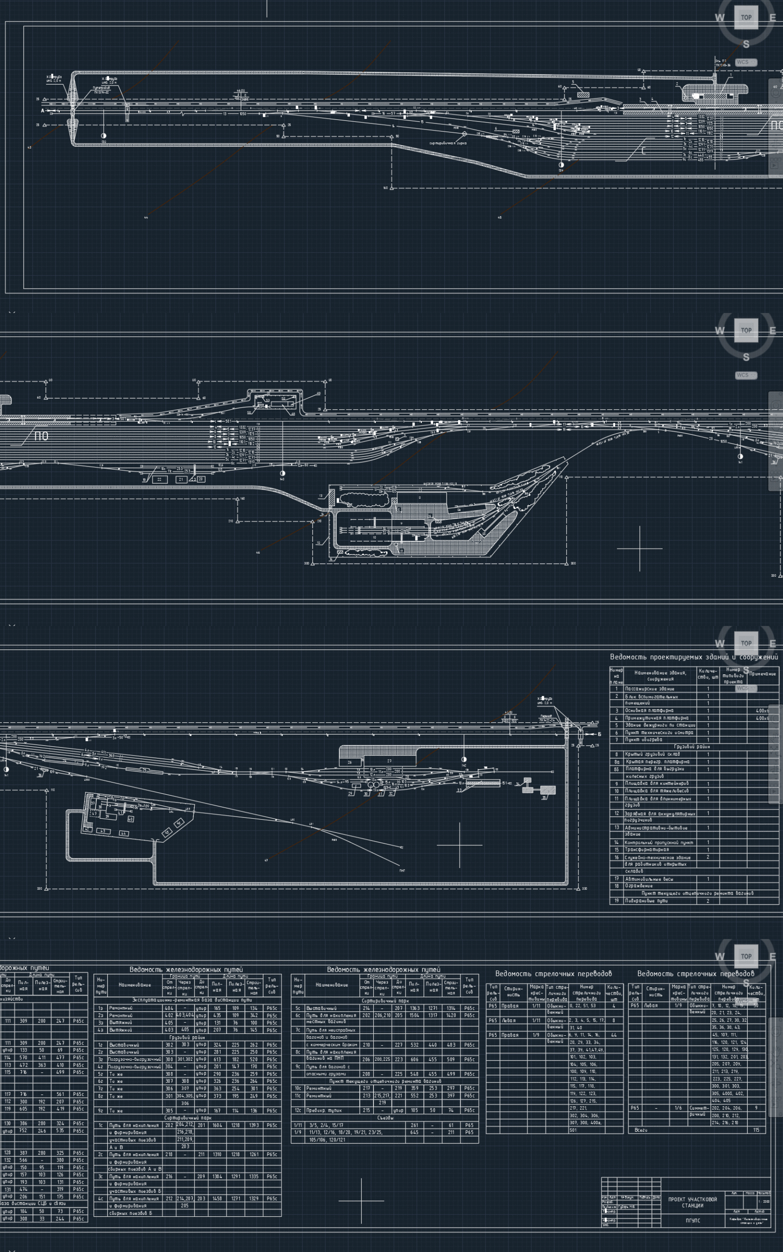The image size is (783, 1252).
Task: Select the 'Съезды' section heading
Action: [x=385, y=1118]
